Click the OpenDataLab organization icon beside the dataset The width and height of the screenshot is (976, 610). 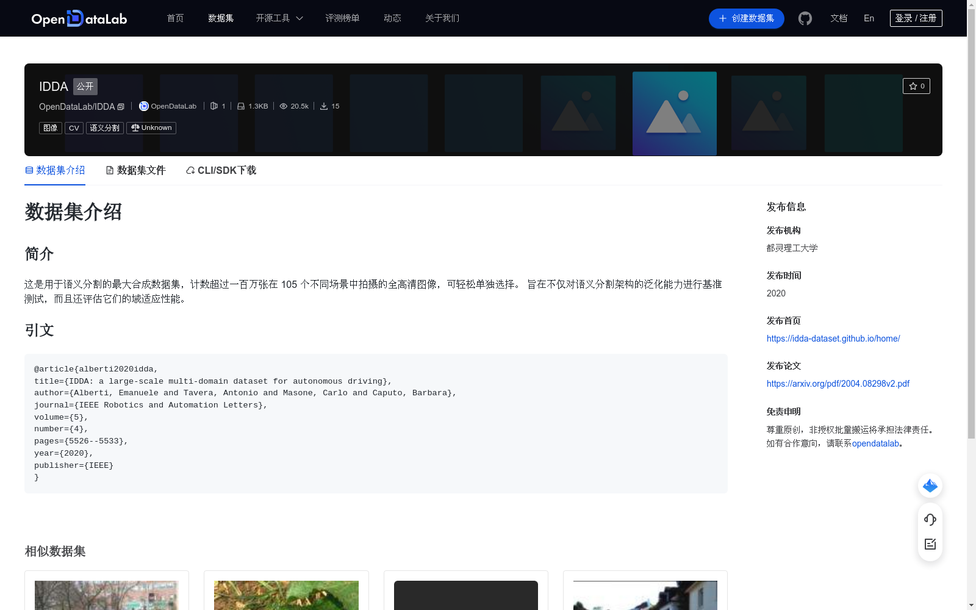pyautogui.click(x=143, y=106)
